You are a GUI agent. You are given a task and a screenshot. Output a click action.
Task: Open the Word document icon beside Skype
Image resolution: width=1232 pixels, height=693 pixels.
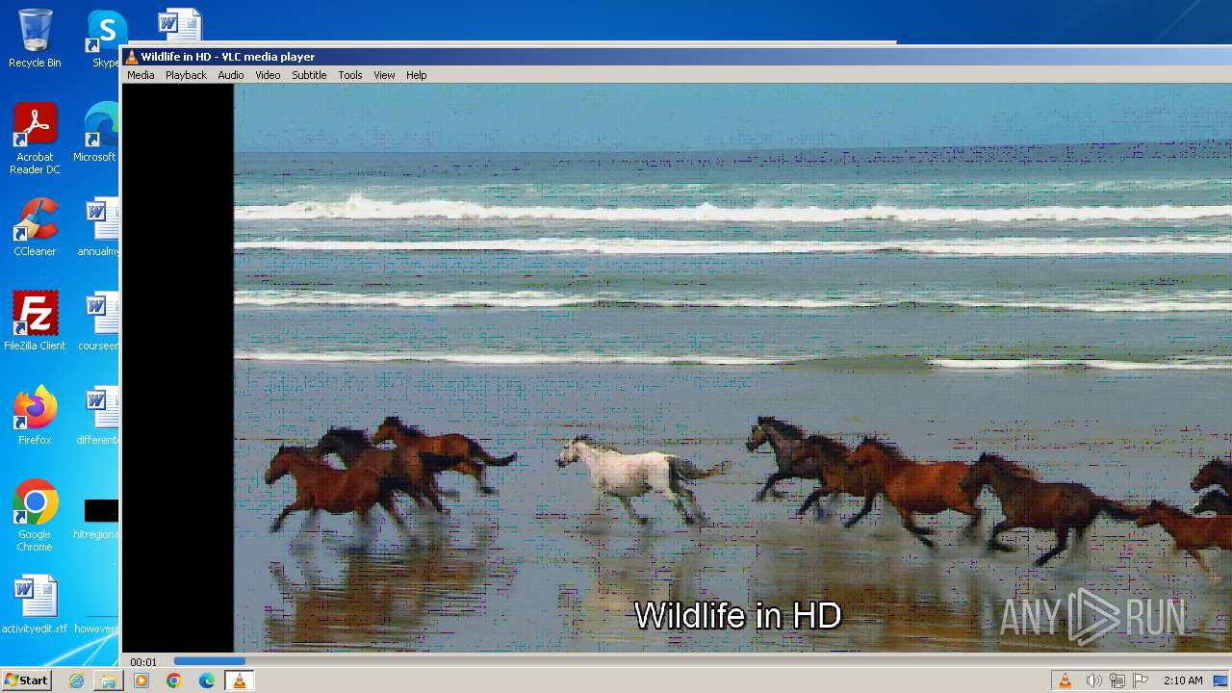click(x=180, y=25)
